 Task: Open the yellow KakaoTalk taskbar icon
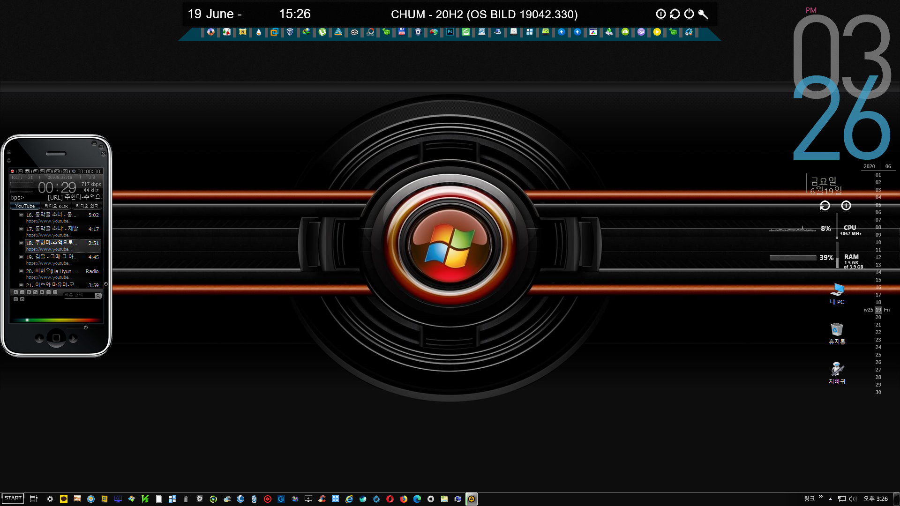pyautogui.click(x=64, y=499)
